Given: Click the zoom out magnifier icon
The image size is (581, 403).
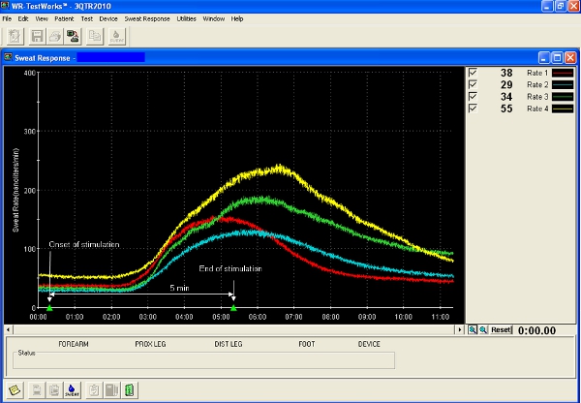Looking at the screenshot, I should pos(483,330).
